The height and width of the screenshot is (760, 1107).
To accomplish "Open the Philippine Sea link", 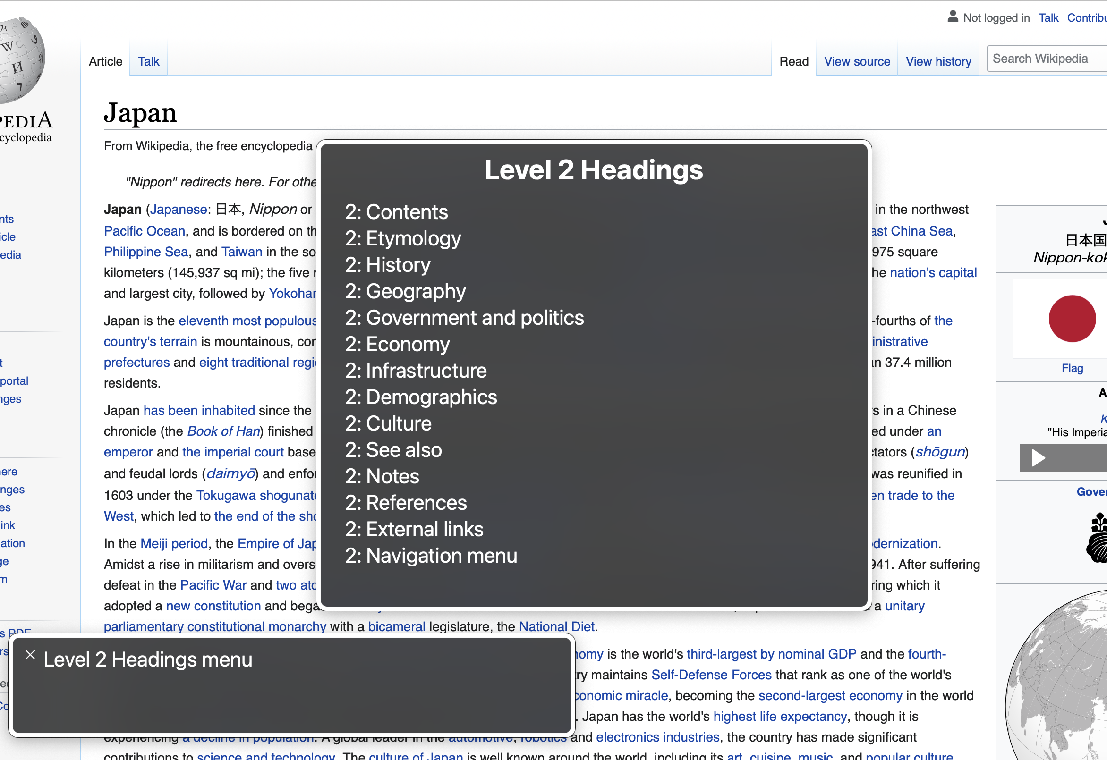I will (146, 252).
